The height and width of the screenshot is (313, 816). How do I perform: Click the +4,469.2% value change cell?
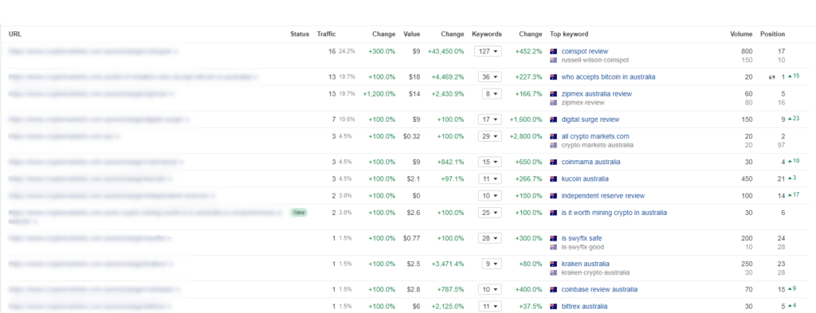448,77
